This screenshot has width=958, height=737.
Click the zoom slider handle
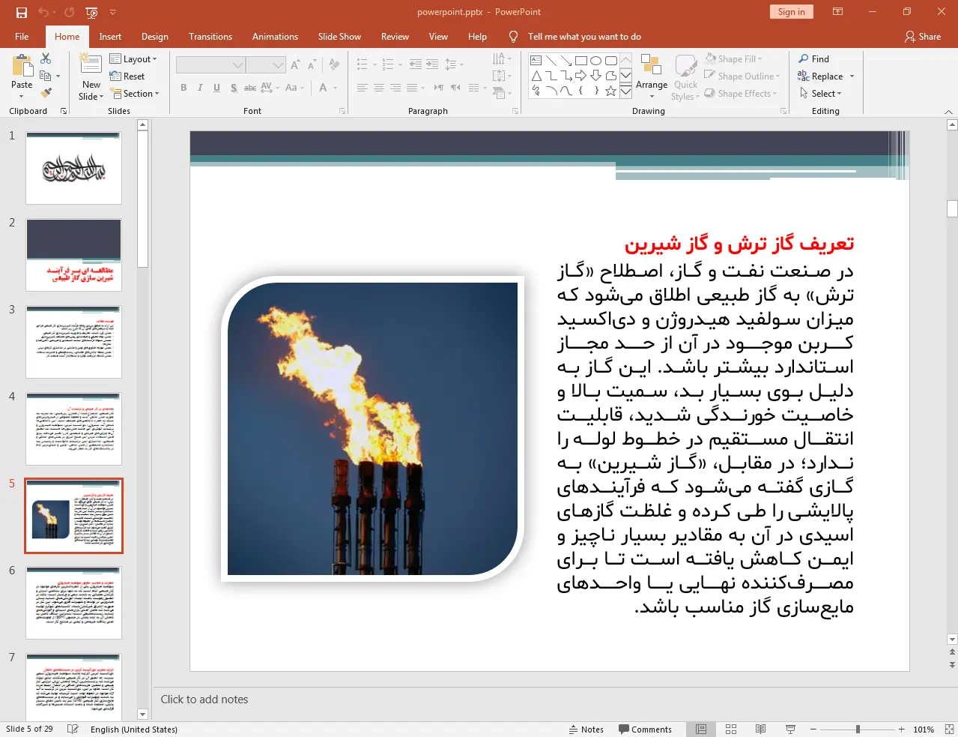[858, 729]
